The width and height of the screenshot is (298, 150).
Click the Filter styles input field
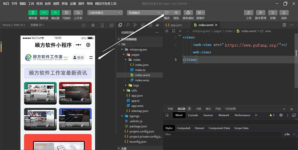pos(223,134)
